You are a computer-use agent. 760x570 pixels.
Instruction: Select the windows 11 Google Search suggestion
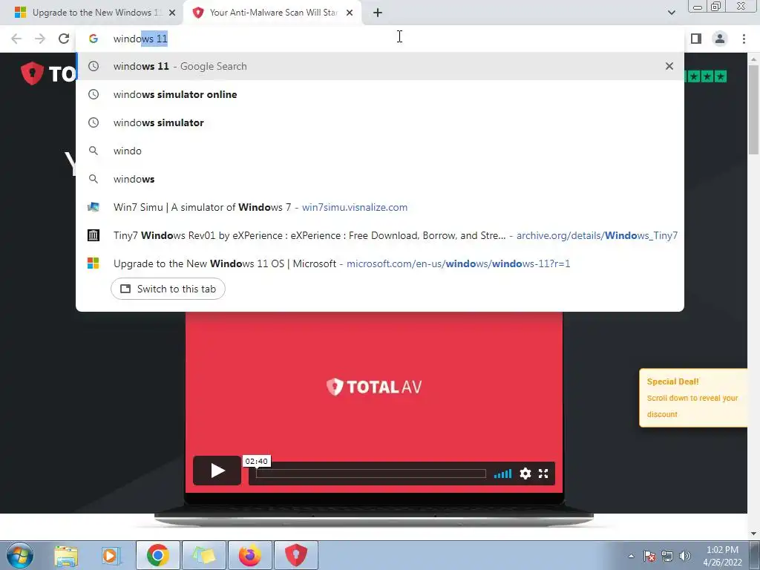[x=380, y=66]
